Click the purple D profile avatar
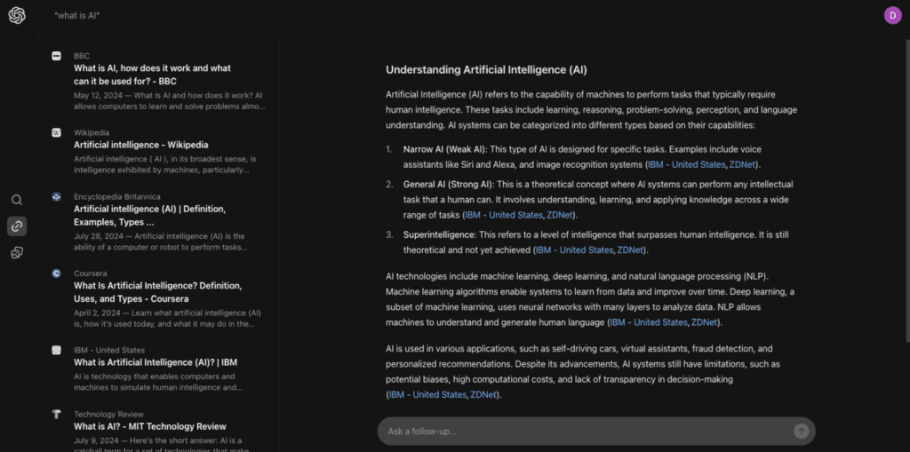Viewport: 910px width, 452px height. 892,16
